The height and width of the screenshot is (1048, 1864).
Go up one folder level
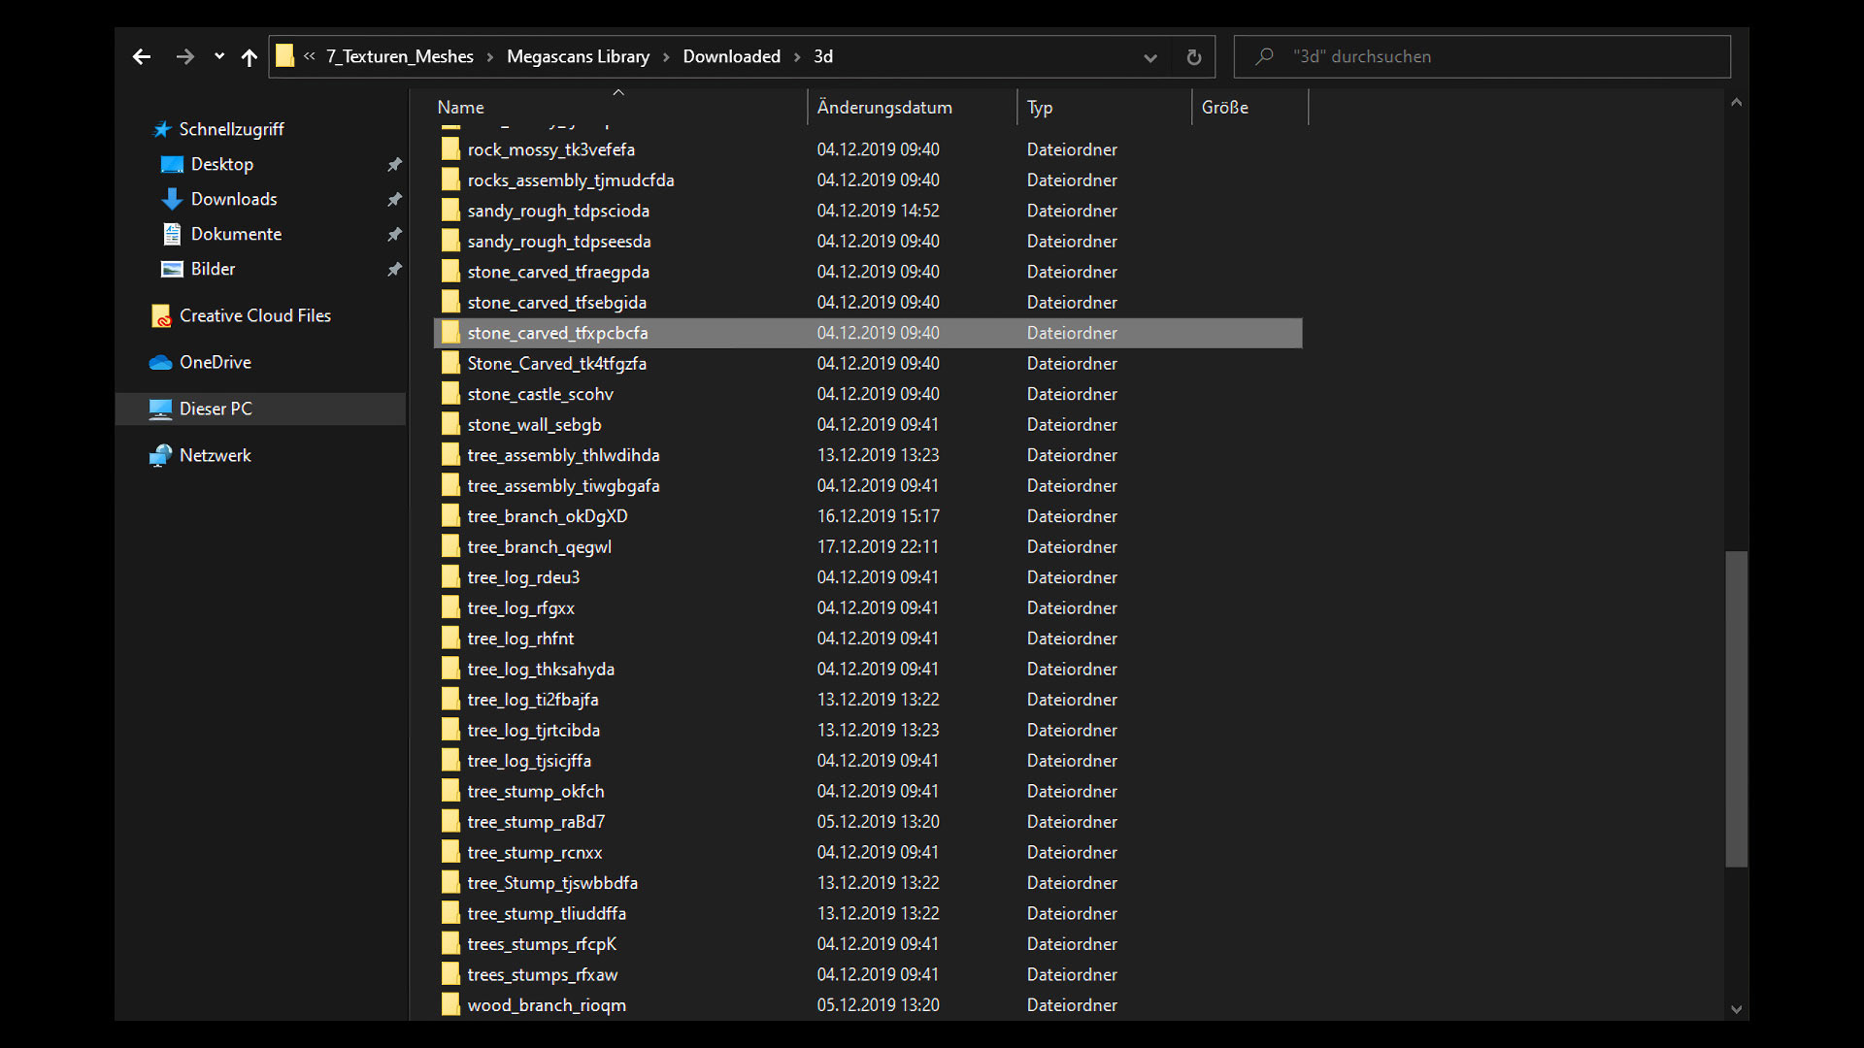250,57
